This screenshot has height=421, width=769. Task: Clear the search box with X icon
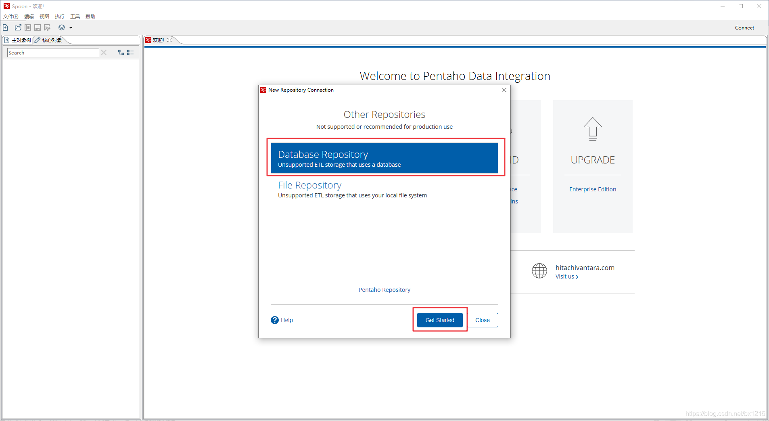click(x=104, y=52)
